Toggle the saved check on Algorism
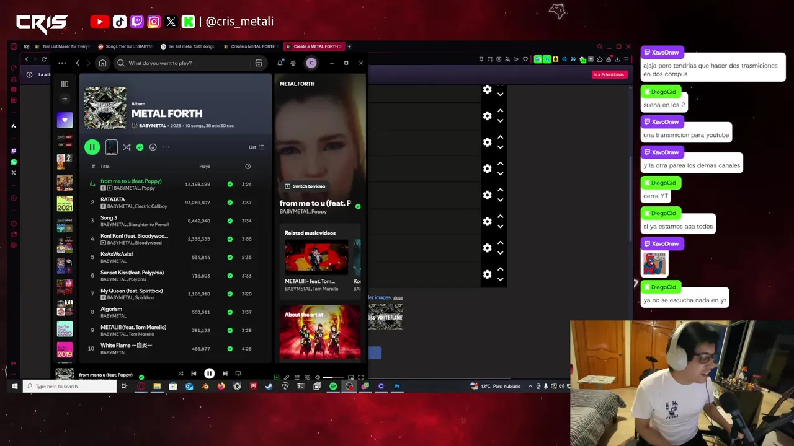Image resolution: width=794 pixels, height=446 pixels. (x=230, y=312)
